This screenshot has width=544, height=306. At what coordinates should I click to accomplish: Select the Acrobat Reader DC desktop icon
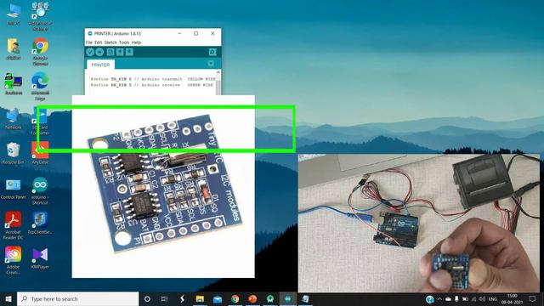[x=14, y=225]
